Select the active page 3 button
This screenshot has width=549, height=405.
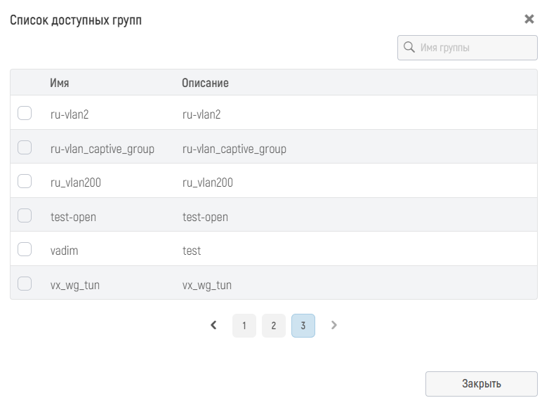point(303,326)
